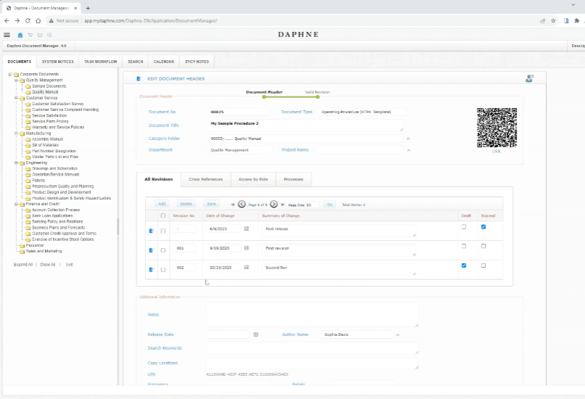Click in the Notes text area

pos(312,315)
